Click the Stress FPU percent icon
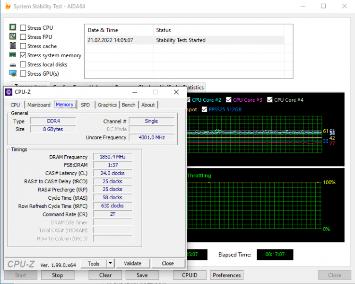 pos(13,36)
